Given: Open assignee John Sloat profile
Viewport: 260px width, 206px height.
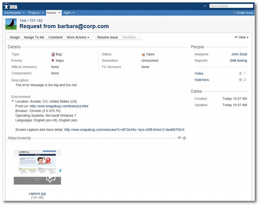Looking at the screenshot, I should 239,54.
